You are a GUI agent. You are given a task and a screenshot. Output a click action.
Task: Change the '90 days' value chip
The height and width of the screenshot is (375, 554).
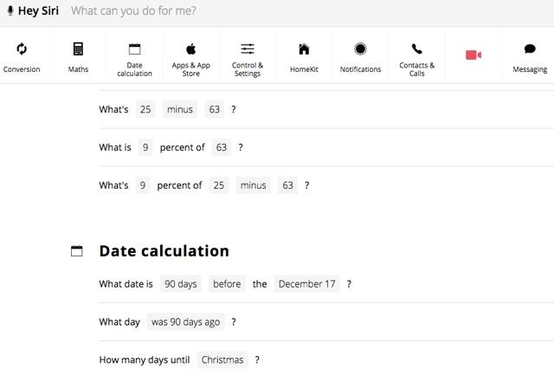[181, 283]
